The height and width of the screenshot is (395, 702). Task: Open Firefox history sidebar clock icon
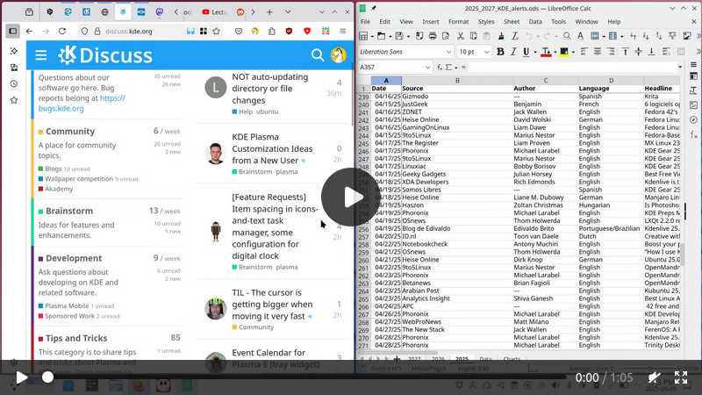click(14, 83)
